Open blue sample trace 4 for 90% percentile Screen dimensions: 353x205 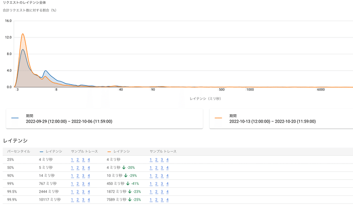click(x=89, y=176)
